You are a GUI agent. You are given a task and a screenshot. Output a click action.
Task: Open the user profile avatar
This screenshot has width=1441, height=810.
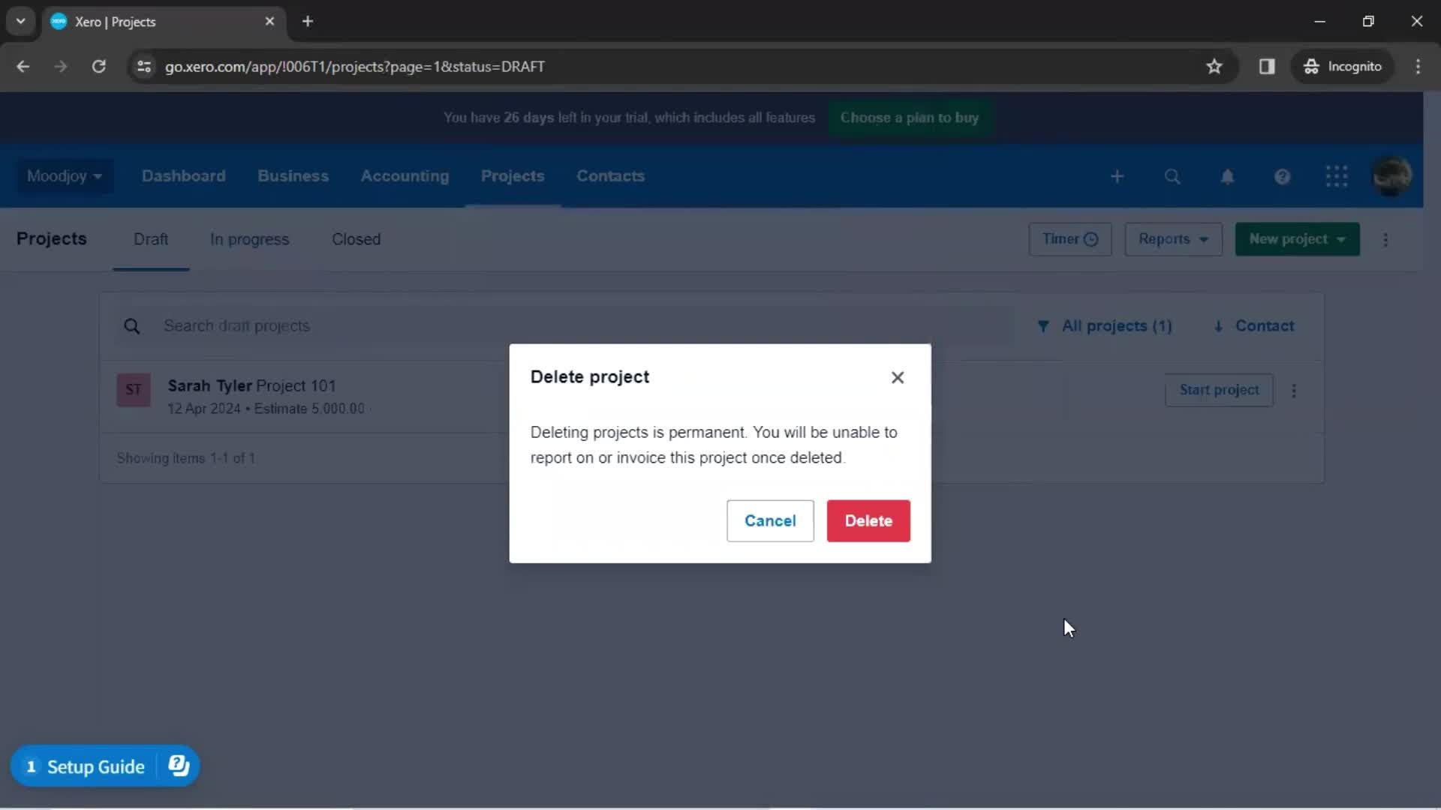pyautogui.click(x=1392, y=176)
